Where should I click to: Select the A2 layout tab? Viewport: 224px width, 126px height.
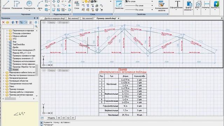pos(68,118)
